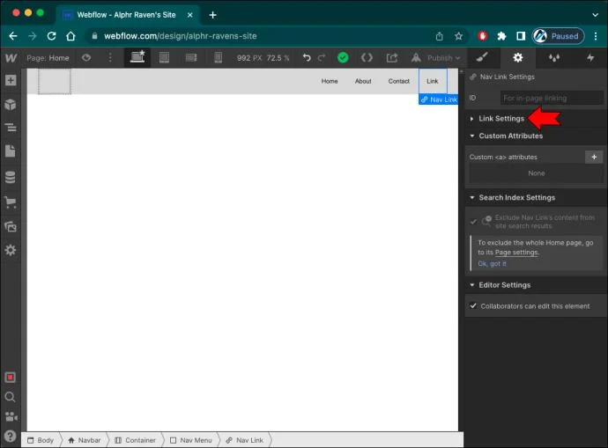
Task: Open the Page settings link
Action: (516, 253)
